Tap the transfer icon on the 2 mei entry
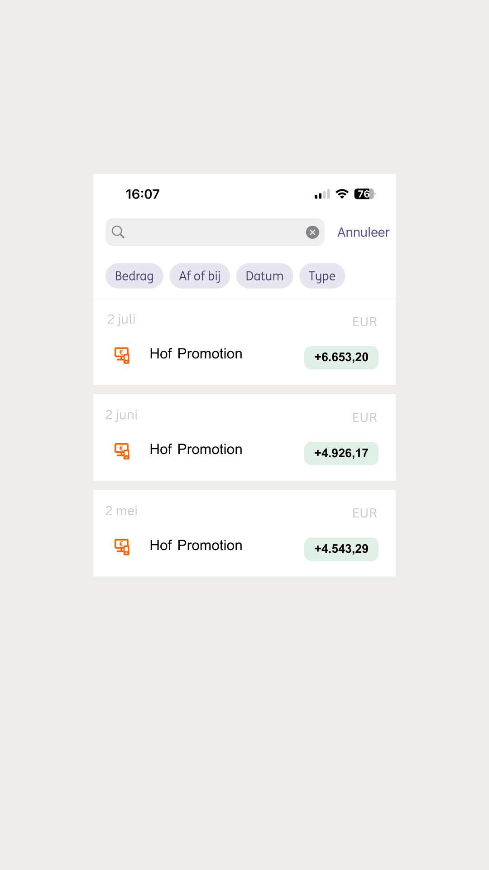The image size is (489, 870). [122, 547]
